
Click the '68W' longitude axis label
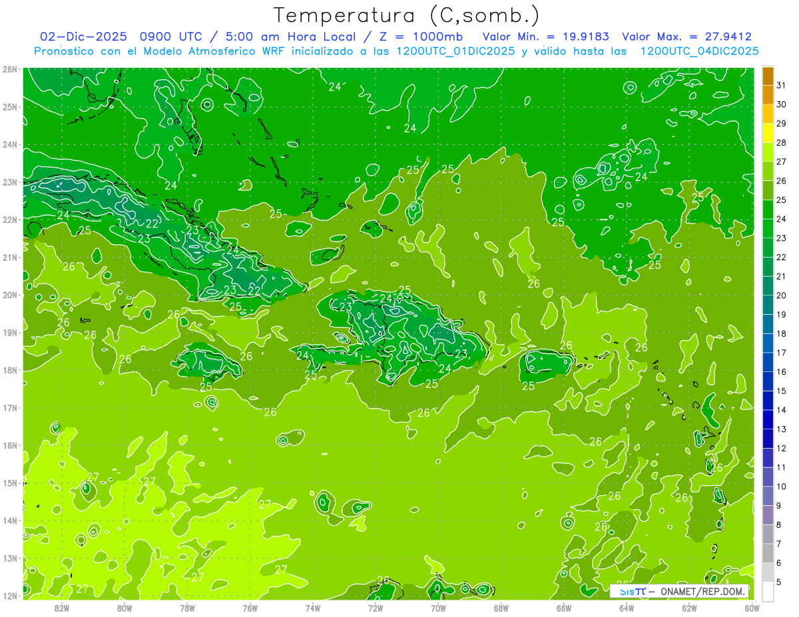pyautogui.click(x=501, y=608)
